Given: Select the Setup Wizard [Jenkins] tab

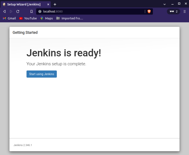Looking at the screenshot, I should point(26,4).
